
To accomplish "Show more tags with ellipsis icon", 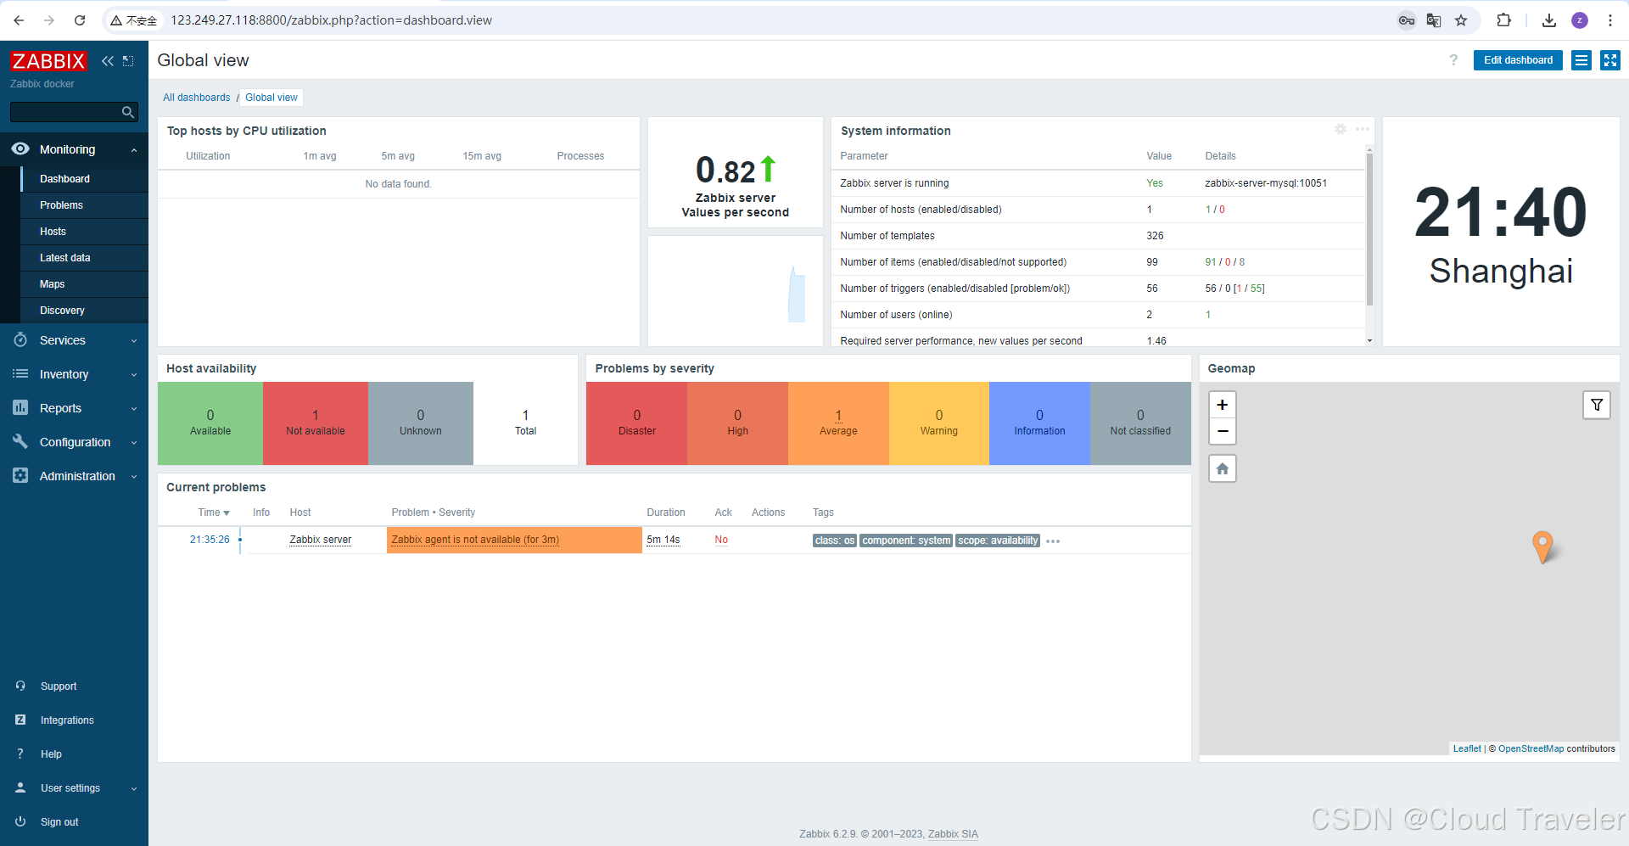I will (x=1053, y=541).
